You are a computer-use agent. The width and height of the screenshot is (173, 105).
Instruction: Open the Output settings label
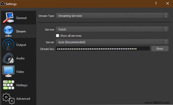click(x=21, y=45)
